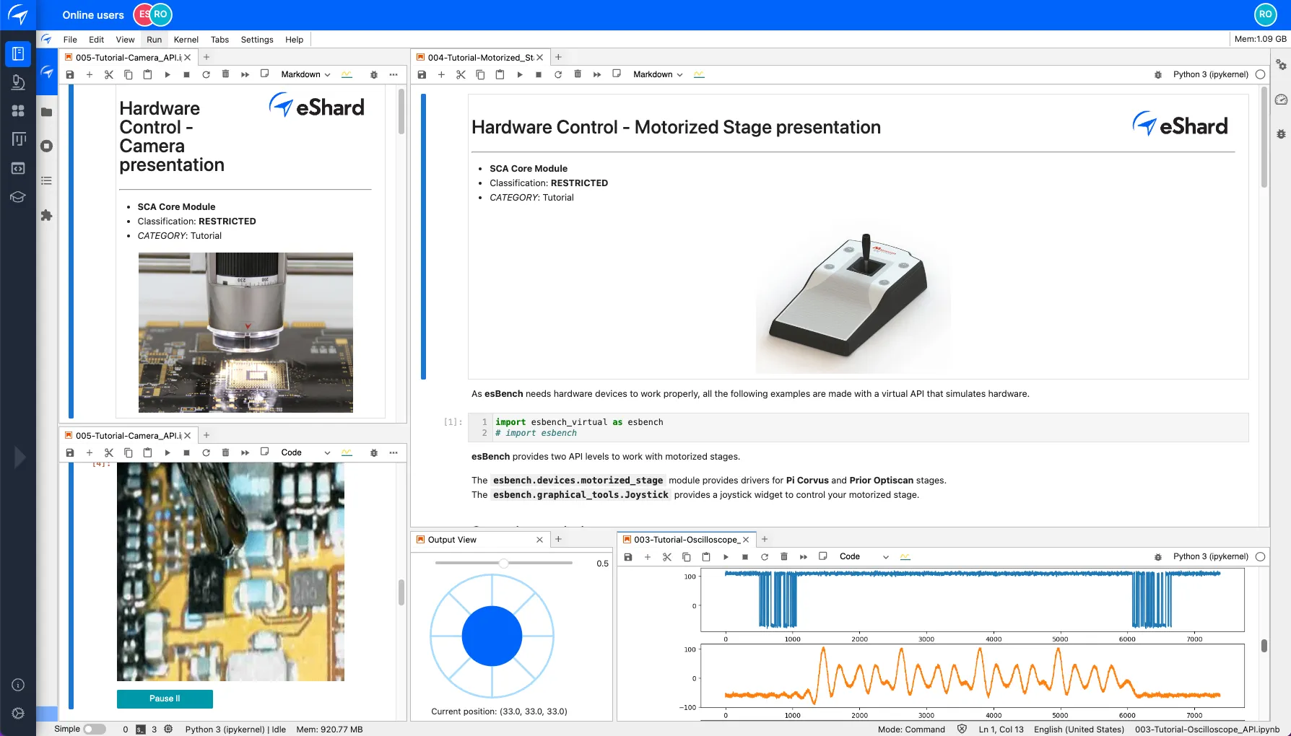The image size is (1291, 736).
Task: Toggle render side-by-side in the Oscilloscope notebook toolbar
Action: click(823, 556)
